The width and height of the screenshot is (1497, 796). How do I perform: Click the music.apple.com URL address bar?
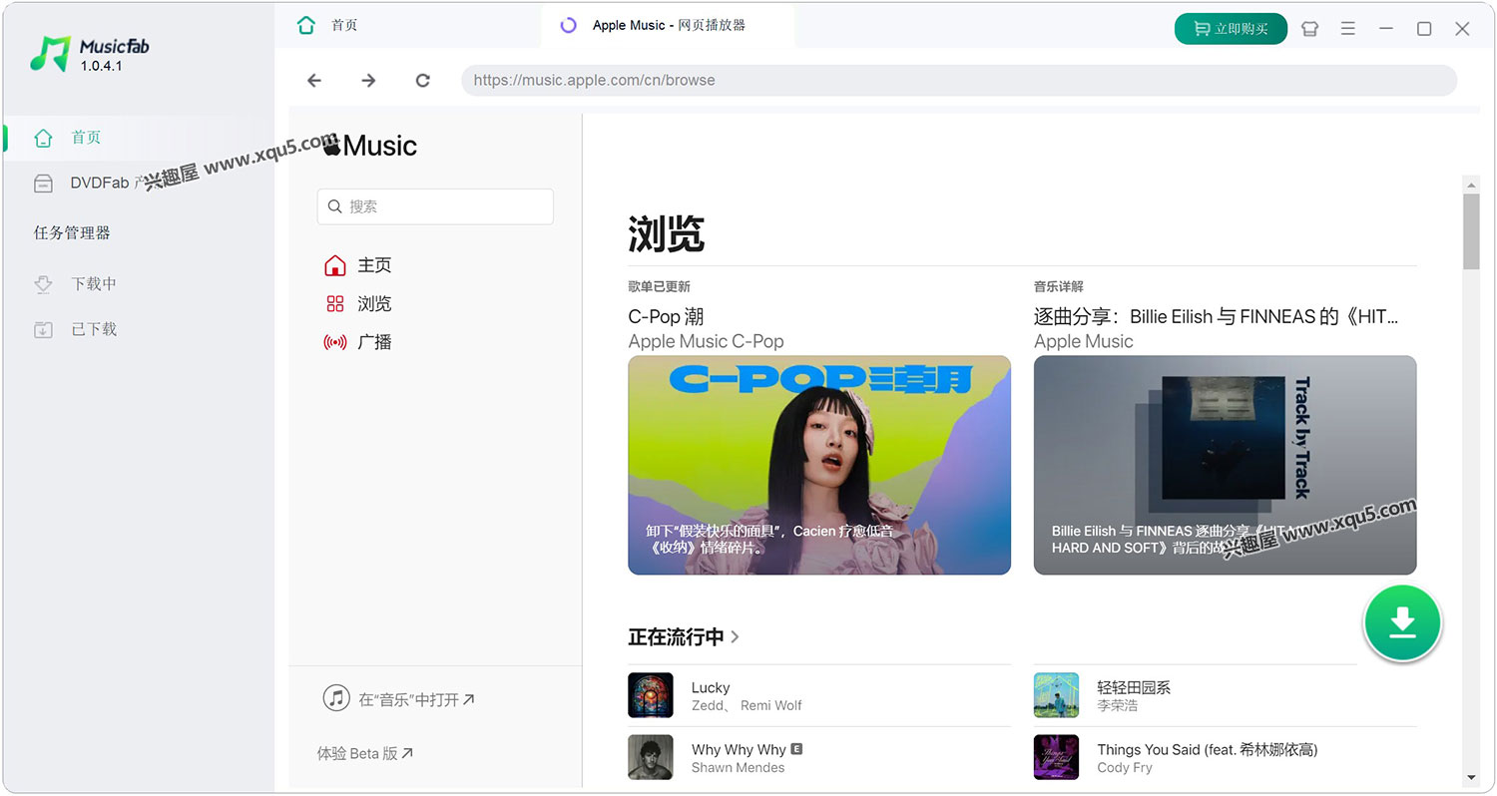click(959, 81)
